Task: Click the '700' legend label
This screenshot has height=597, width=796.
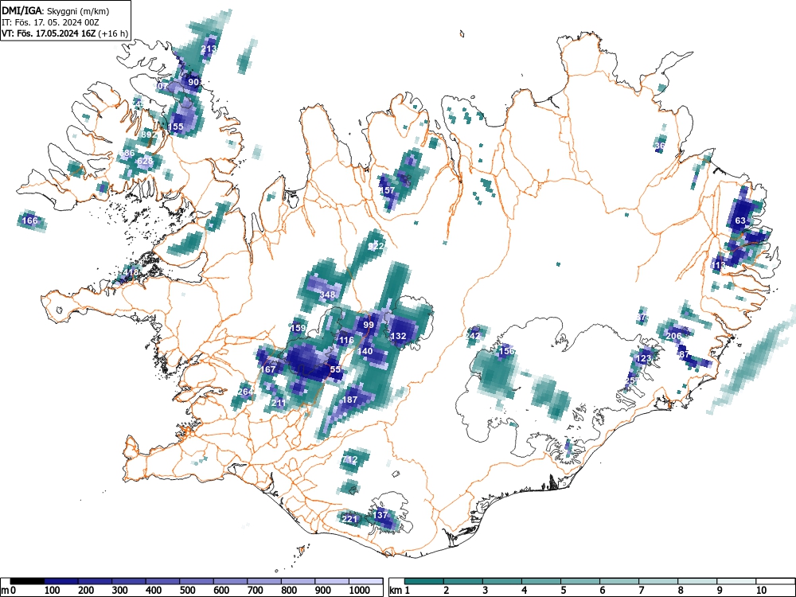Action: [255, 591]
